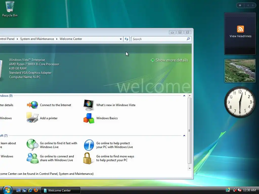The image size is (259, 194).
Task: Collapse the Offers from Microsoft section
Action: coord(184,136)
